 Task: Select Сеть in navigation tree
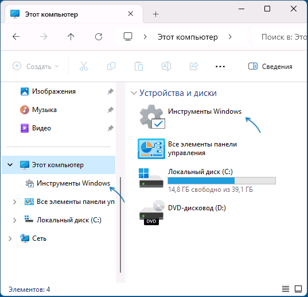pos(39,238)
